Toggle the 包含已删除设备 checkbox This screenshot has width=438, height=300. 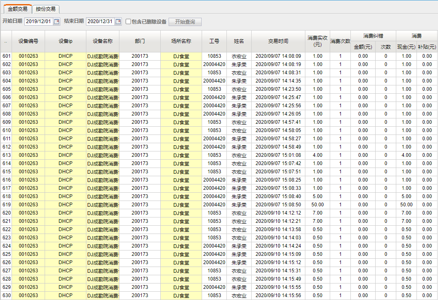pos(129,21)
